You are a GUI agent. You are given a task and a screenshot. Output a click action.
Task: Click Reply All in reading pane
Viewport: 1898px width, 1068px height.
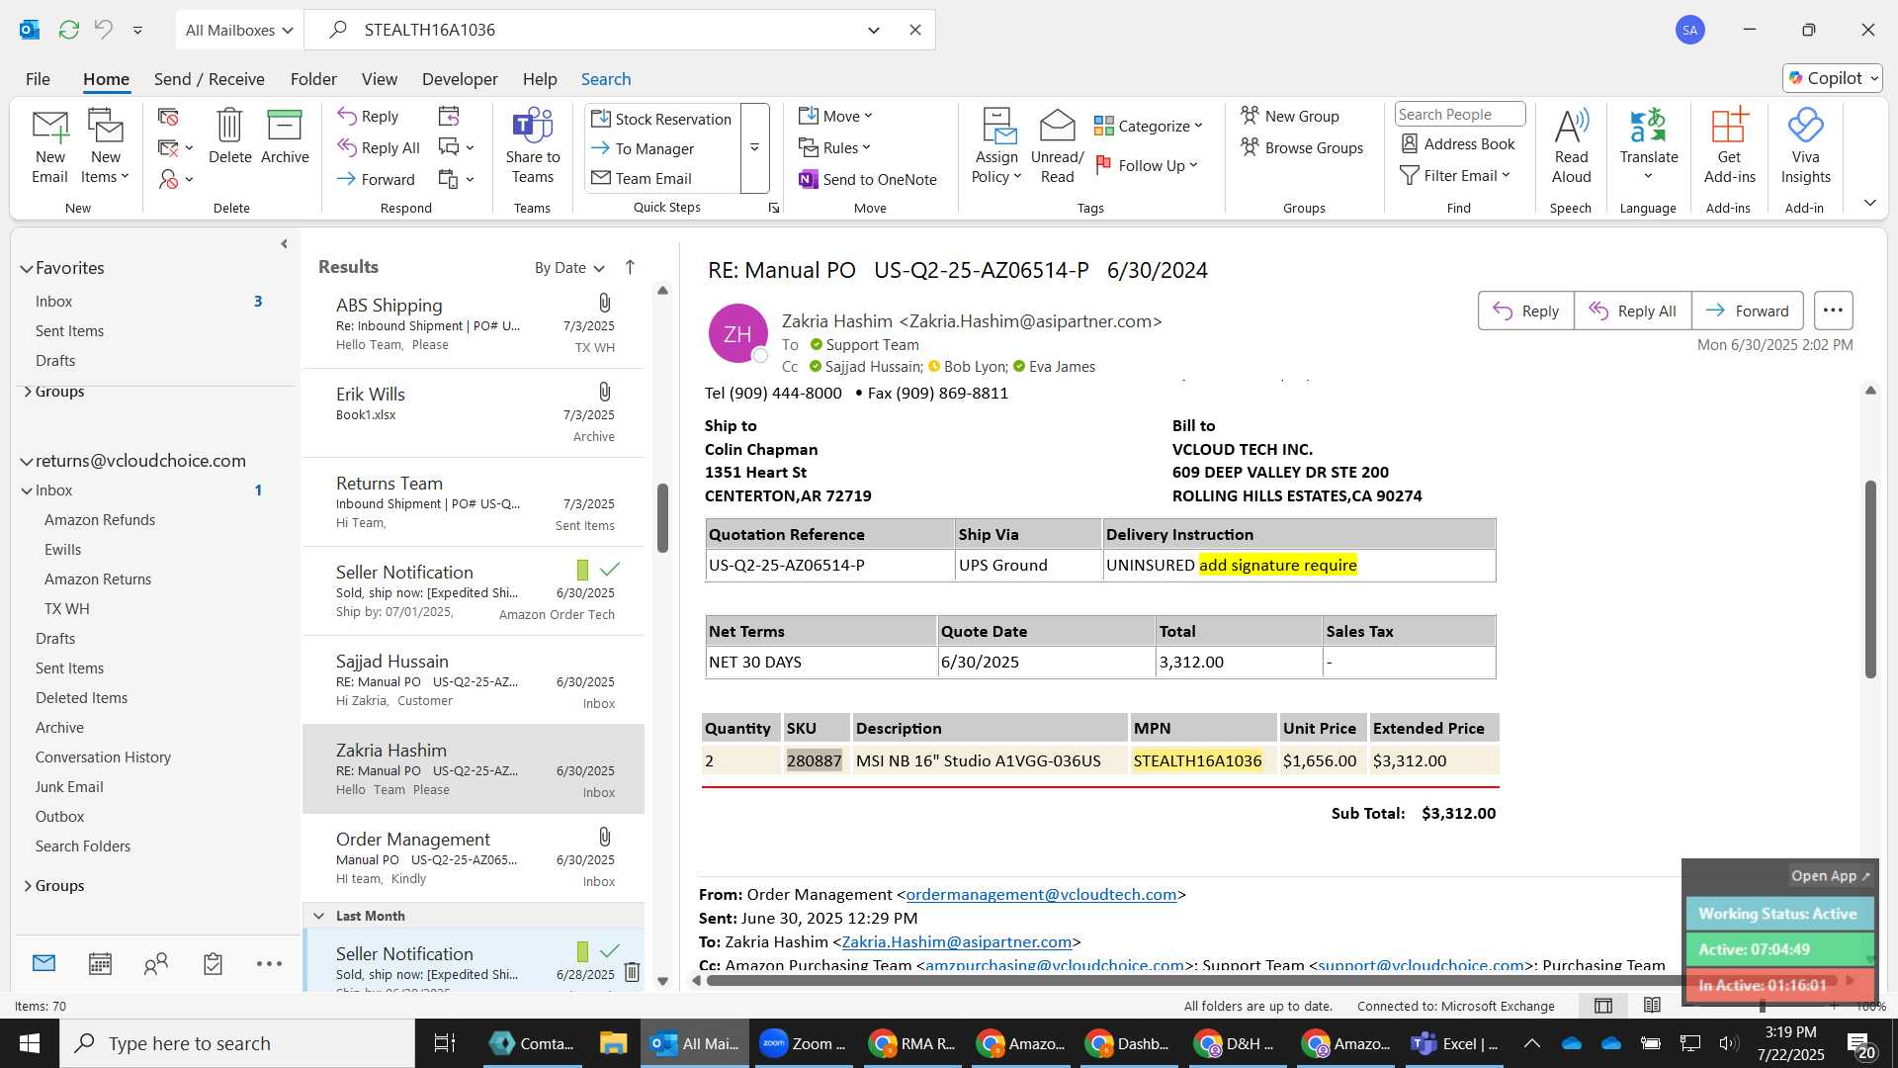1632,311
